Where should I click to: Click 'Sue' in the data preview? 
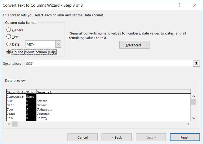point(10,101)
